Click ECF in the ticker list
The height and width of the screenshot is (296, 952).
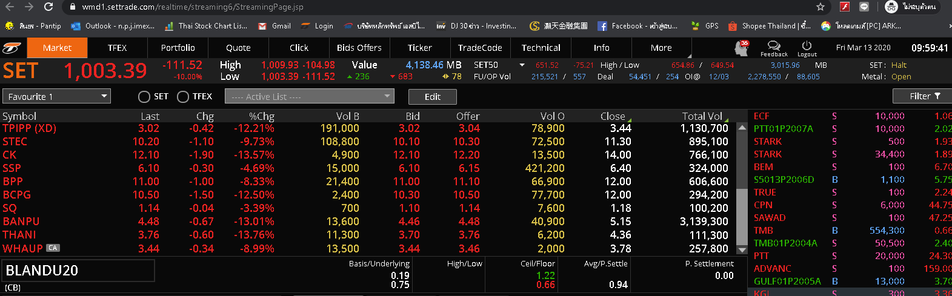pyautogui.click(x=761, y=116)
